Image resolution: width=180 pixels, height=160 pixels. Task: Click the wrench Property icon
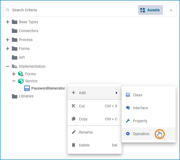128,121
